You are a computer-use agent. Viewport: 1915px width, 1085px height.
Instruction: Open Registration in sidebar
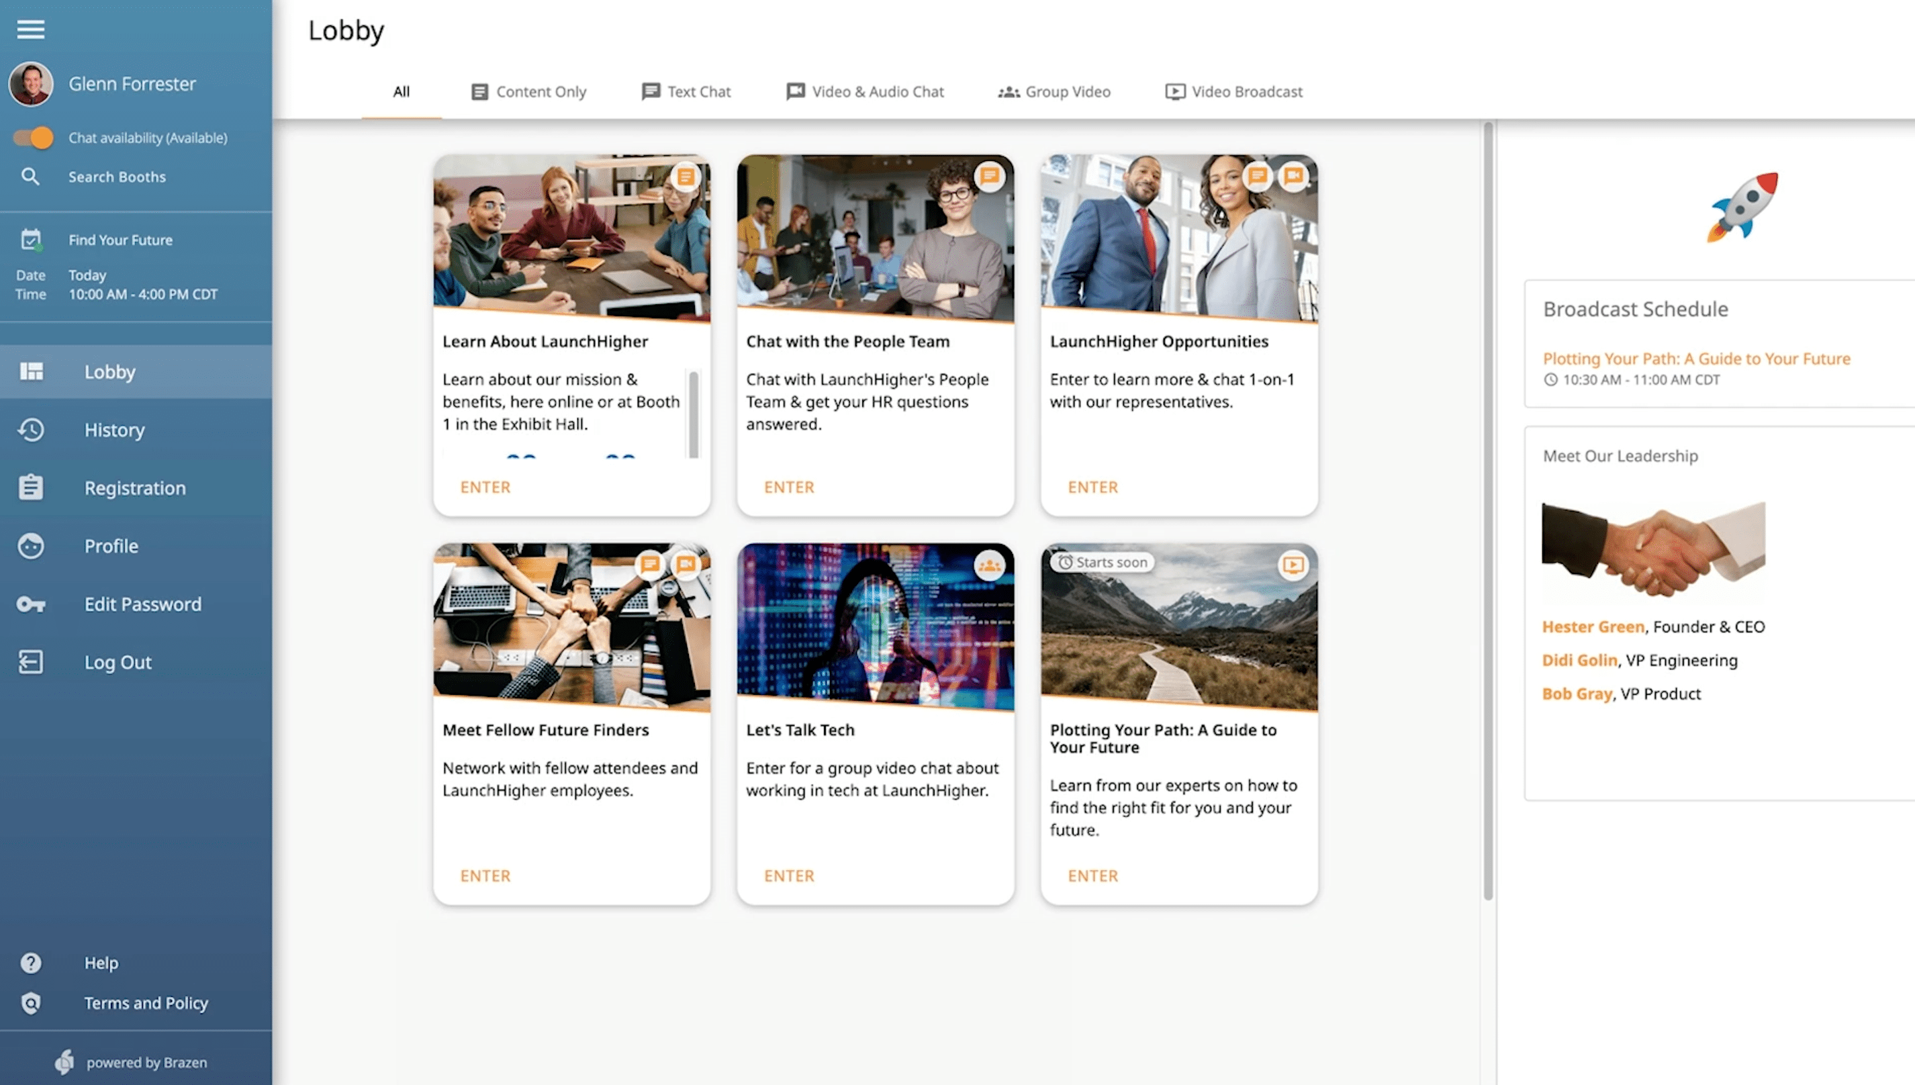coord(136,487)
